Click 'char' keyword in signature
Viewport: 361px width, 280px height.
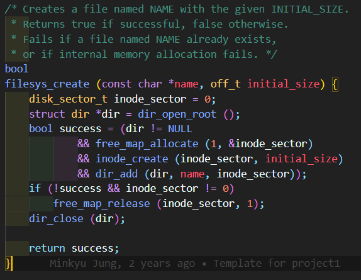(150, 84)
